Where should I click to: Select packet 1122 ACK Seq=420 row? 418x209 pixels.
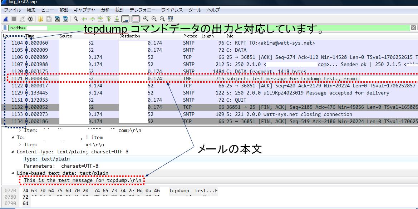coord(209,86)
